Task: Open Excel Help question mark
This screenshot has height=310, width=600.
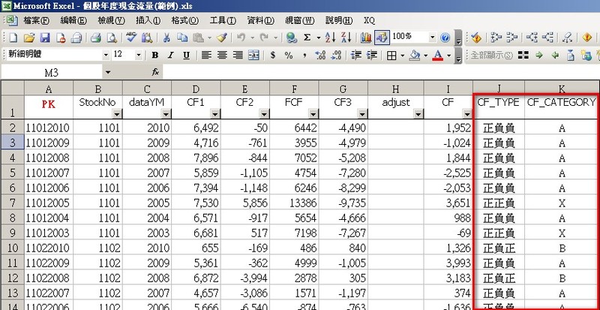Action: [445, 38]
